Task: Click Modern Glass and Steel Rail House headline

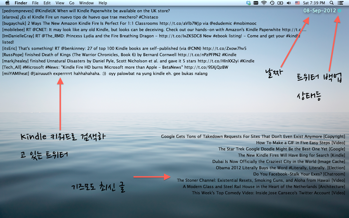Action: (x=264, y=187)
